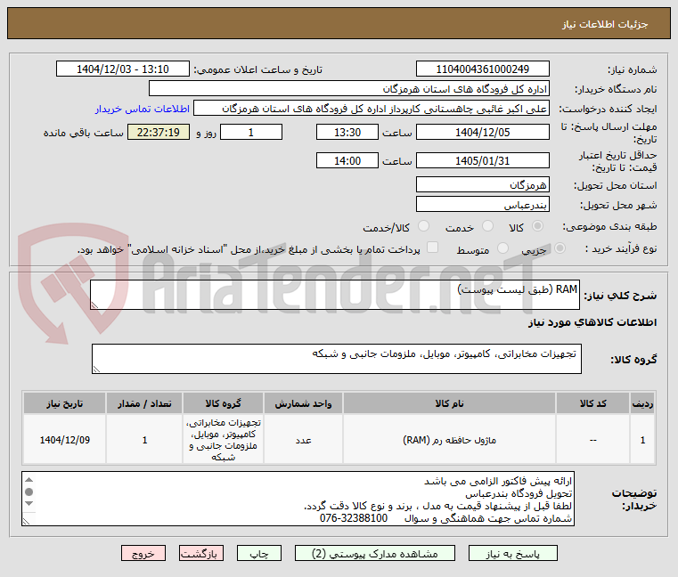
Task: Click the remaining days field showing 1
Action: tap(251, 133)
